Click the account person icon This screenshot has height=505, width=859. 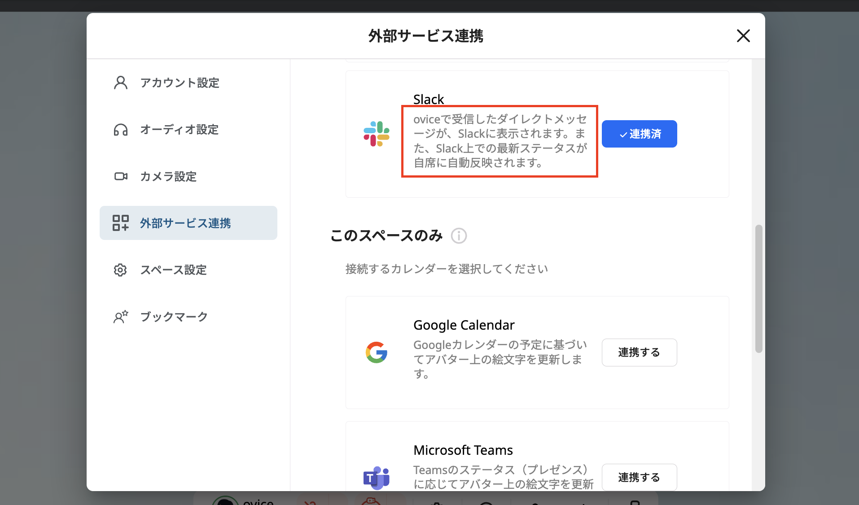pos(121,83)
